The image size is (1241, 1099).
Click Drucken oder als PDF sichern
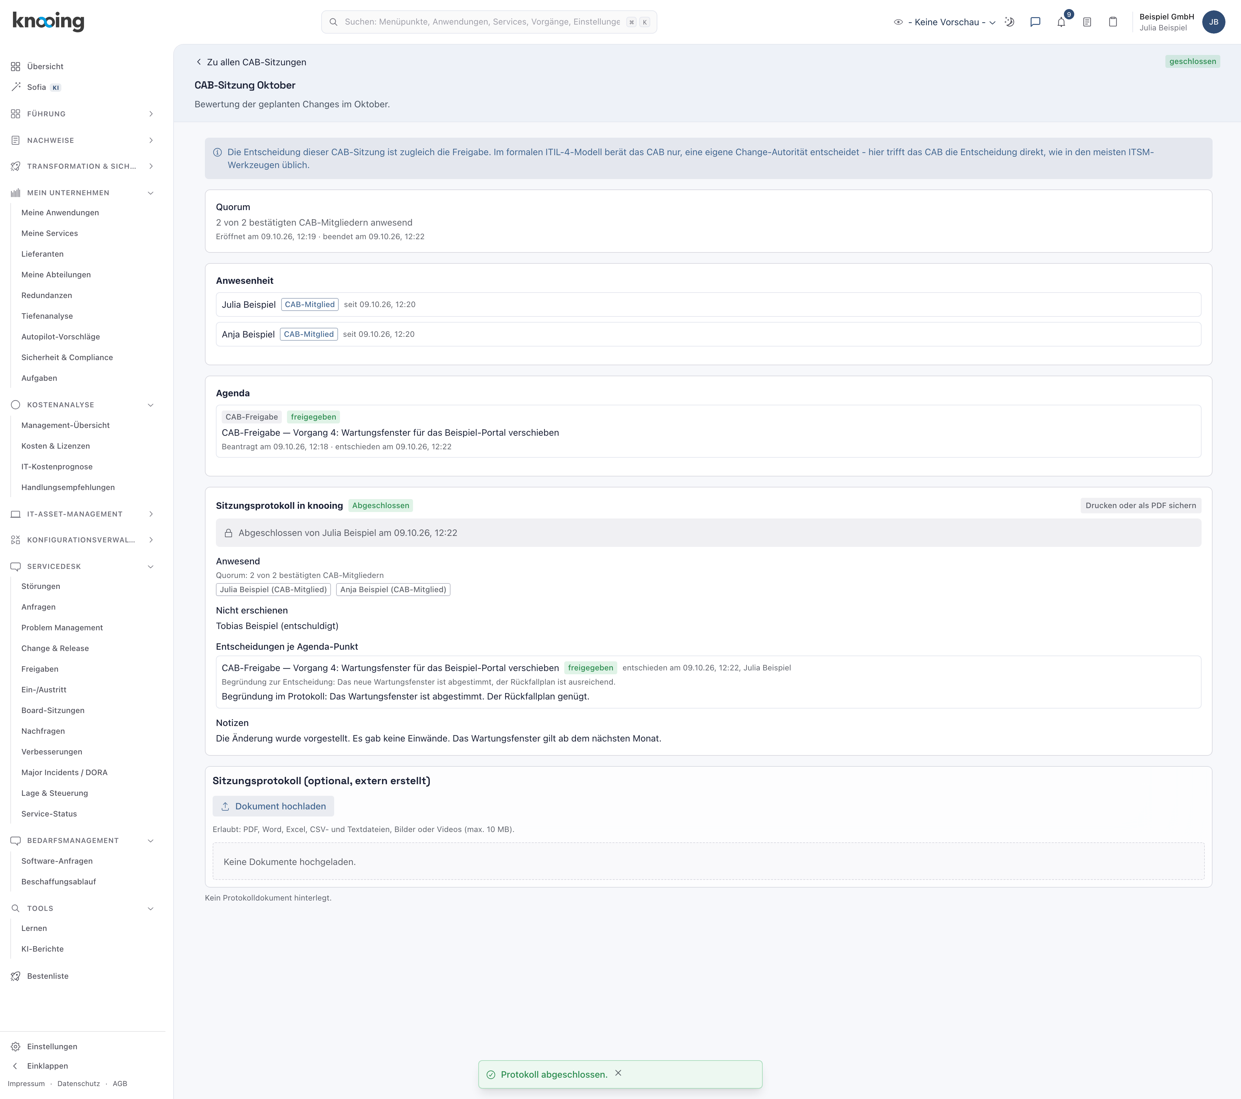point(1140,505)
